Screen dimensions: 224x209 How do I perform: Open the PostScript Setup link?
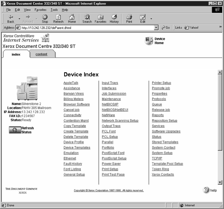(114, 158)
